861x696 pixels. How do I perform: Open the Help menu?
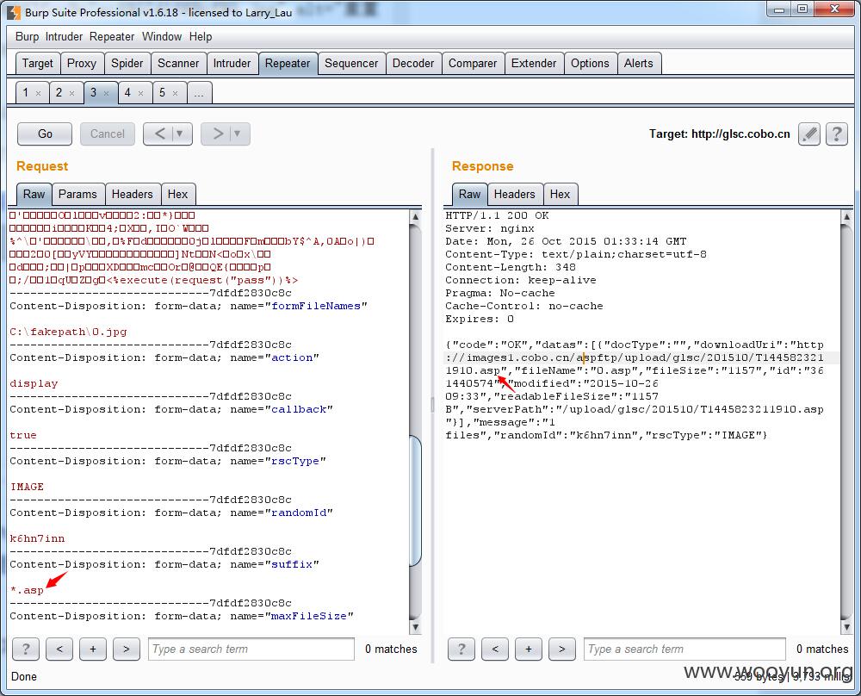point(201,36)
